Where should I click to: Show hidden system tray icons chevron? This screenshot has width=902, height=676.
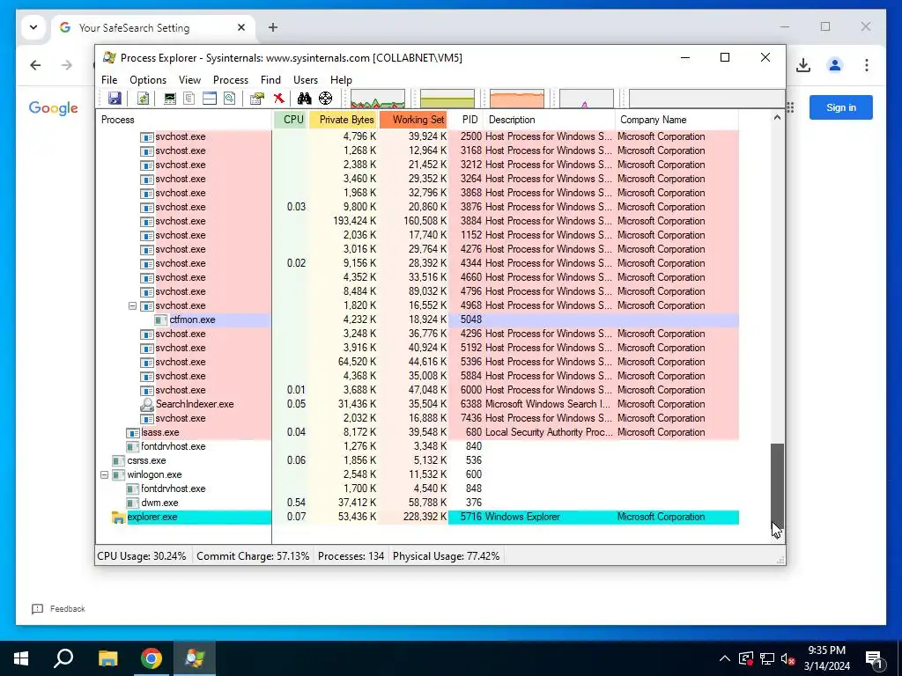click(725, 658)
